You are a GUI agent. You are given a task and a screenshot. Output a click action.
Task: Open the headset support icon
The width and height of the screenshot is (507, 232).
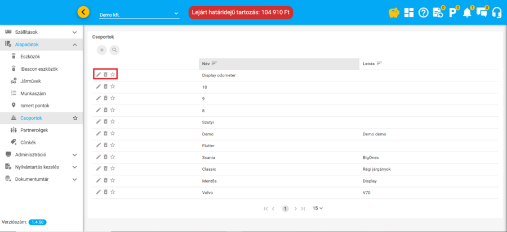tap(496, 12)
